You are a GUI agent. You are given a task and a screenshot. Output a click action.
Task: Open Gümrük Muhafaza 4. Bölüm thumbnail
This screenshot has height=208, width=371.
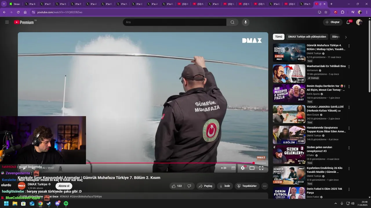tap(289, 53)
